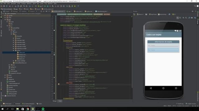Run the app with the green play icon

(45, 6)
